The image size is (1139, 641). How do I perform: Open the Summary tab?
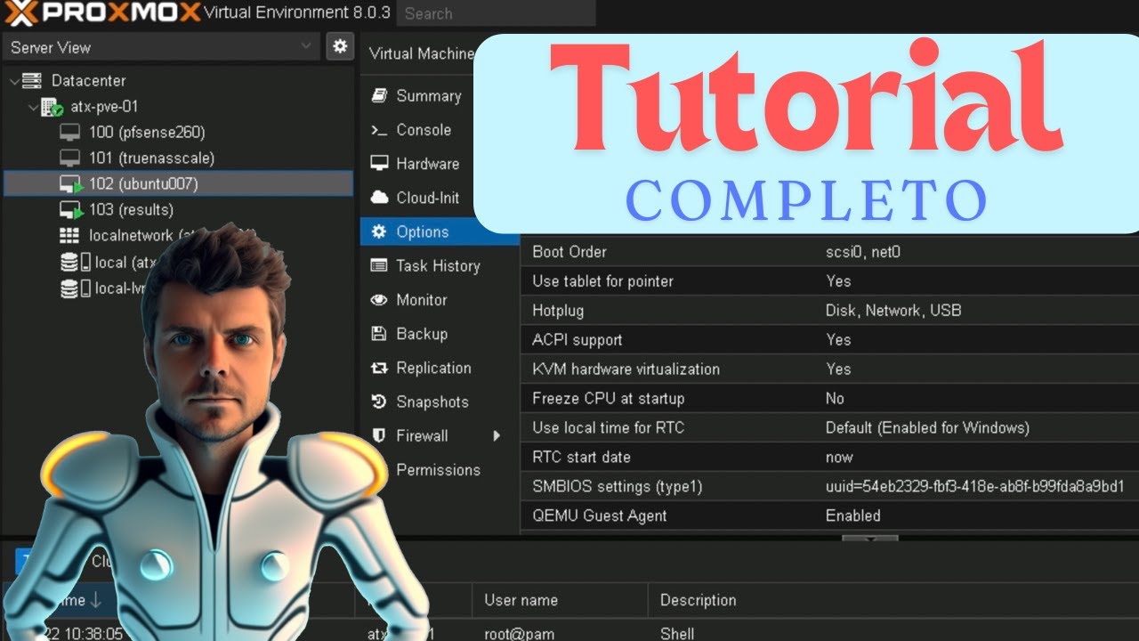click(x=428, y=96)
